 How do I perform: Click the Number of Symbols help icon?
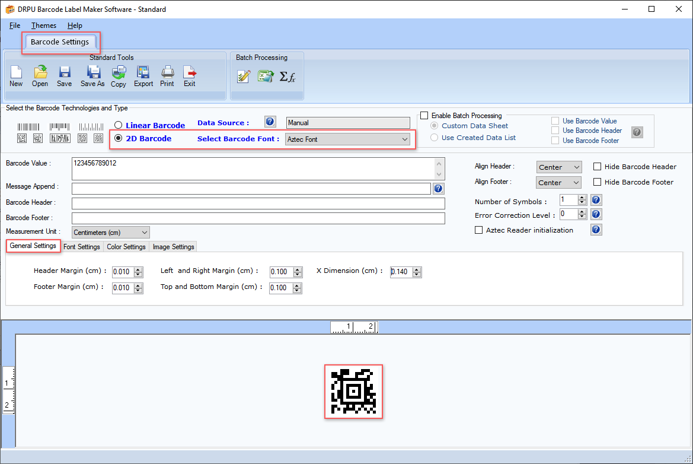coord(596,200)
